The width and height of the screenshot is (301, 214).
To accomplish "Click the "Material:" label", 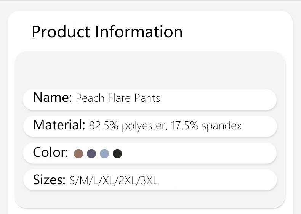I will coord(59,125).
